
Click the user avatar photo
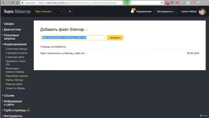[202, 11]
